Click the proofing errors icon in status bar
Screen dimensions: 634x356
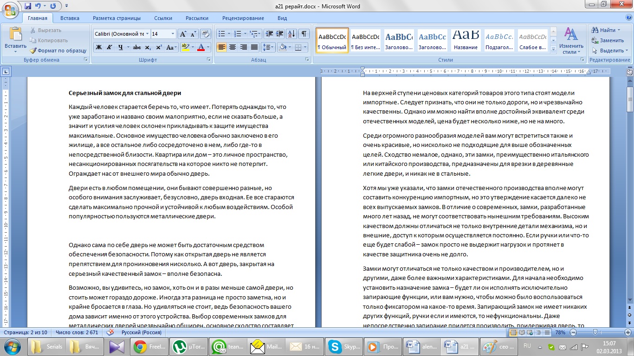click(x=110, y=332)
